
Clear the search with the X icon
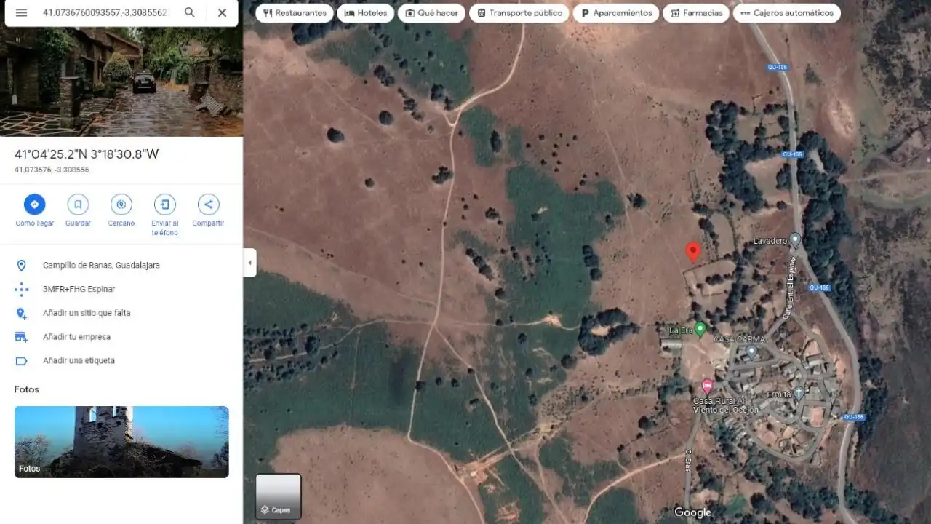click(x=222, y=13)
